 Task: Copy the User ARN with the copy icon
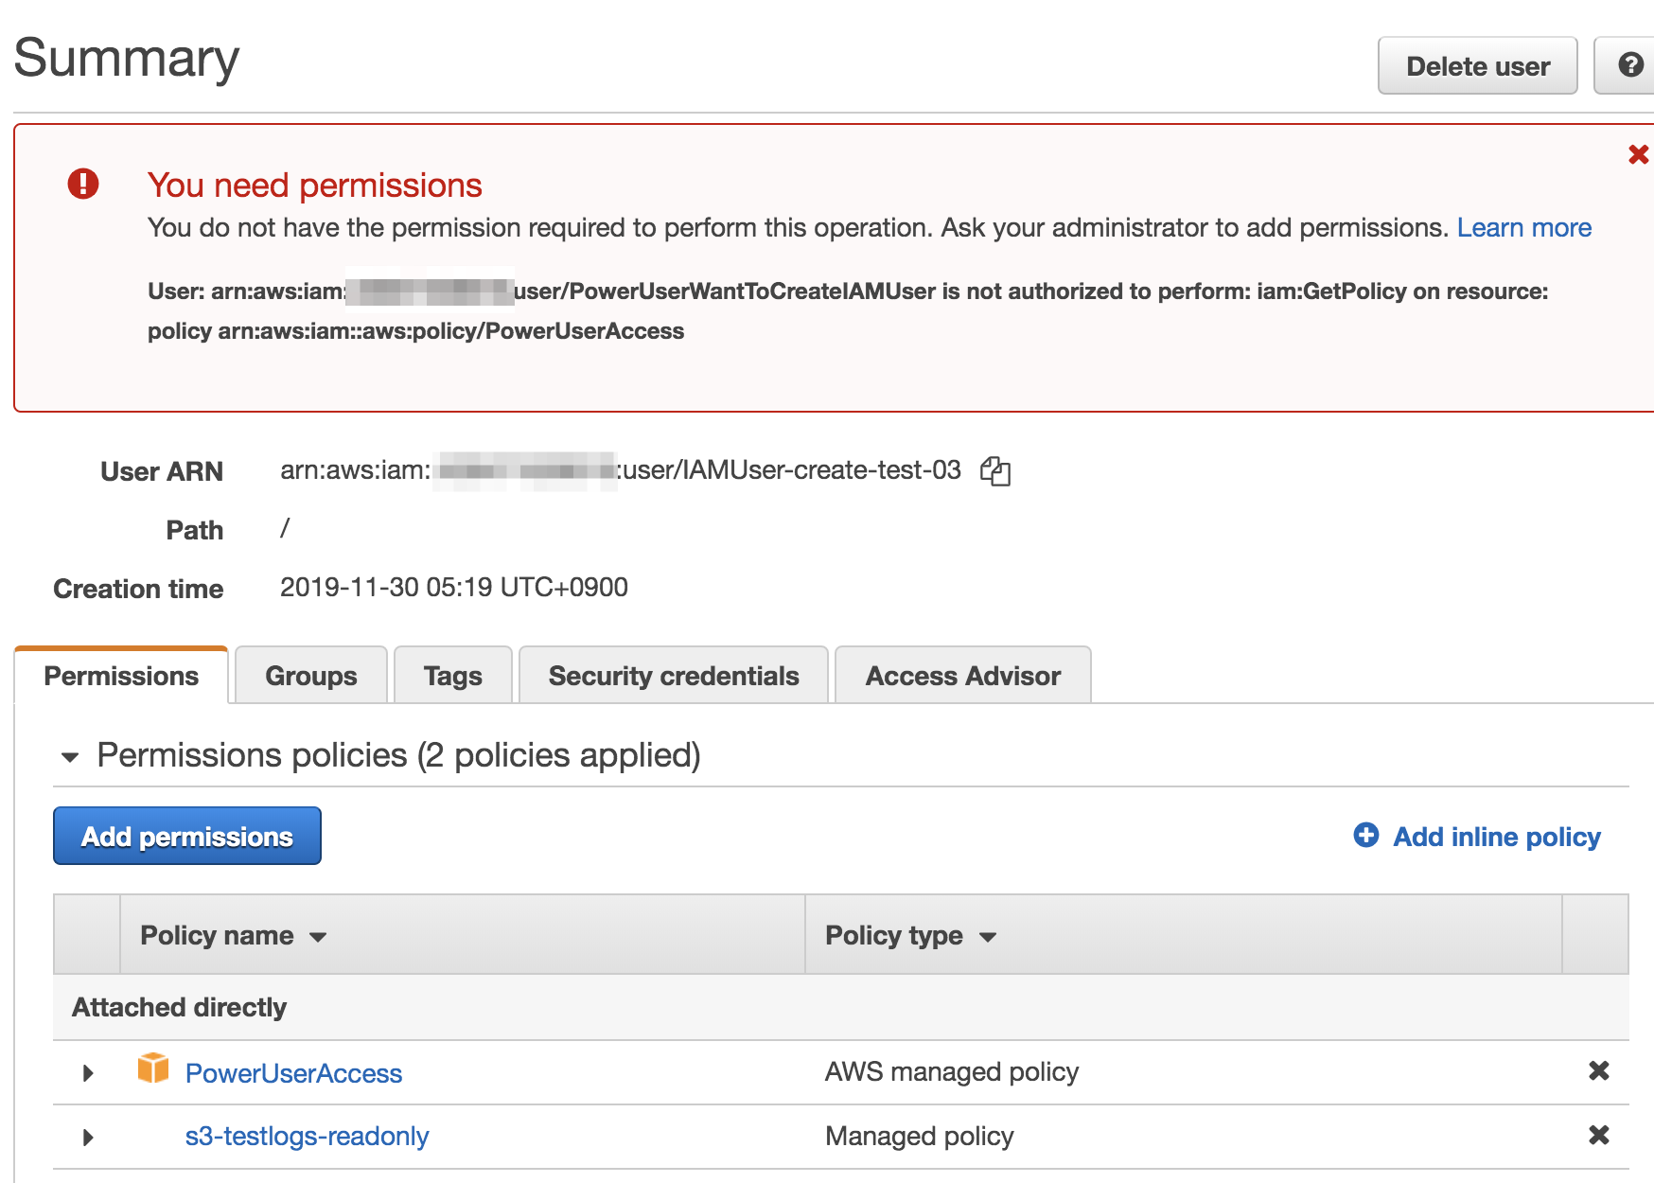pos(995,470)
